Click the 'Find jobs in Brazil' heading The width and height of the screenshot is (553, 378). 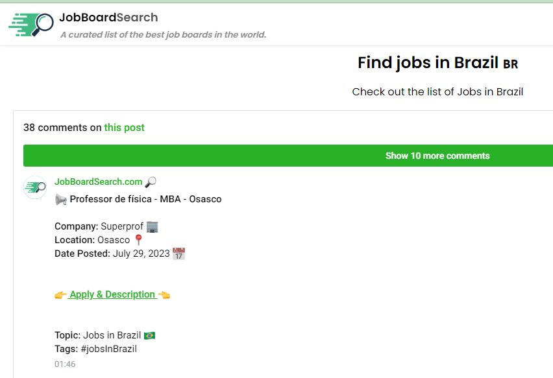[x=429, y=63]
